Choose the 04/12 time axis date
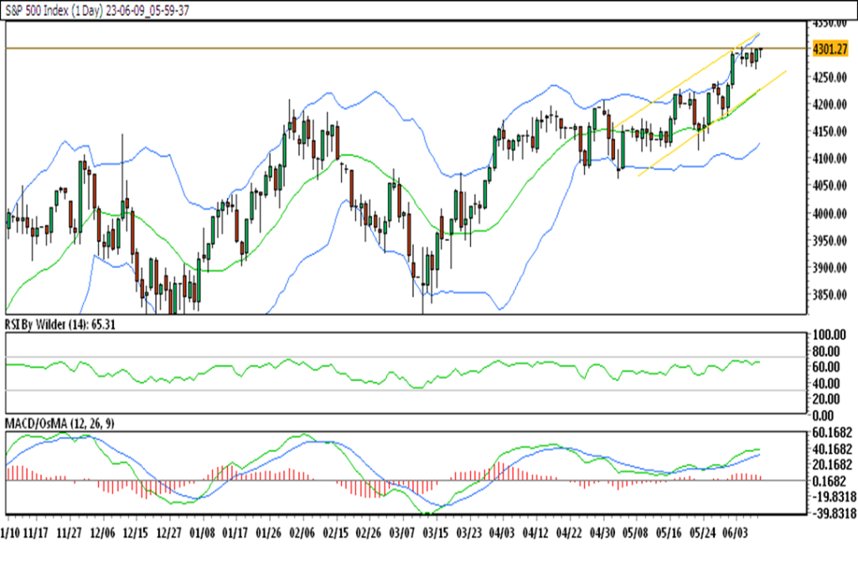The image size is (858, 566). 535,533
